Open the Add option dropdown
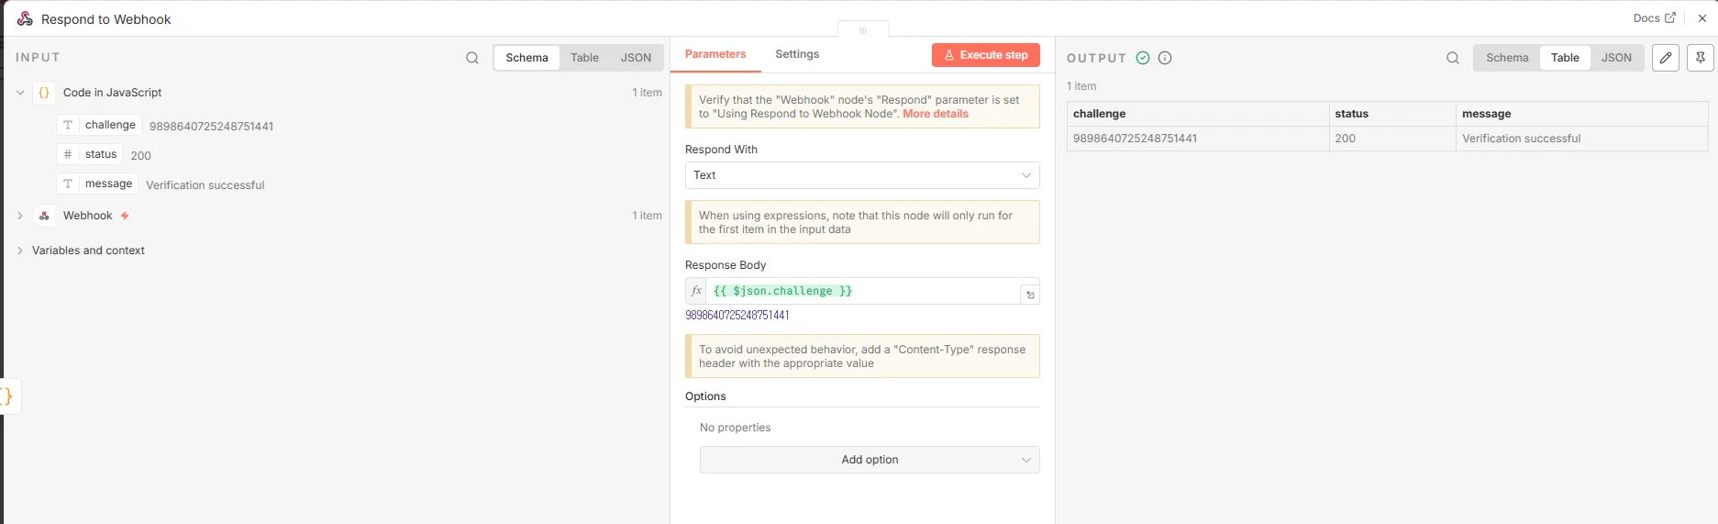1718x524 pixels. [x=870, y=460]
